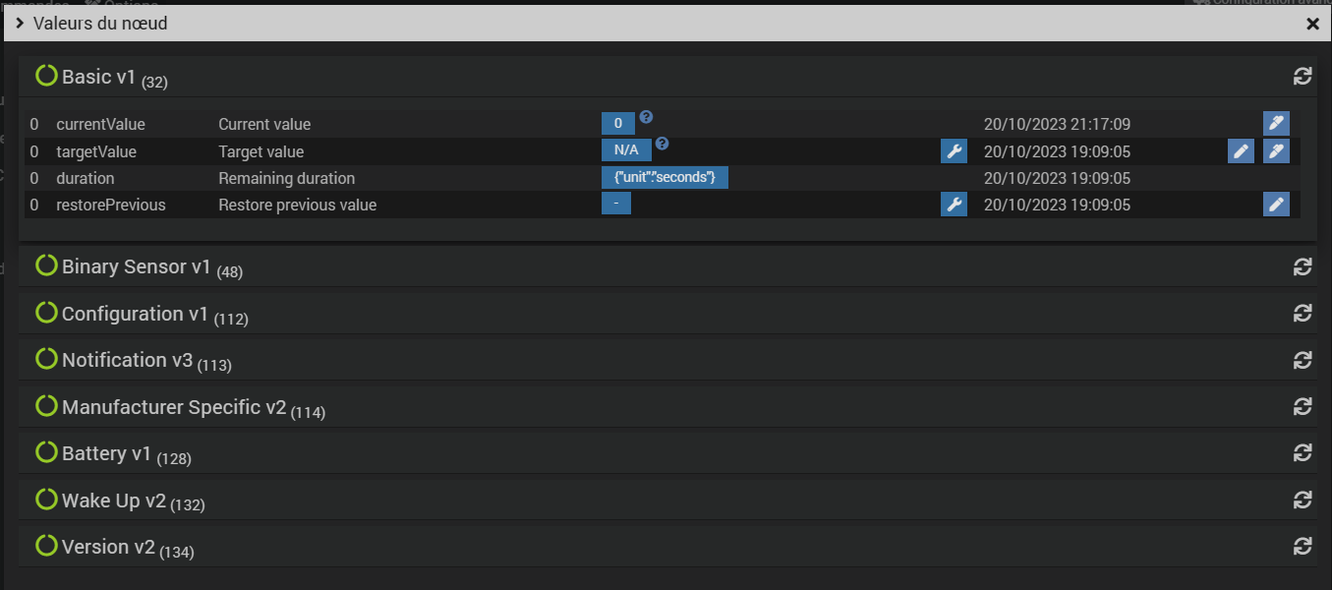The image size is (1332, 590).
Task: Click the currentValue "0" value button
Action: coord(617,124)
